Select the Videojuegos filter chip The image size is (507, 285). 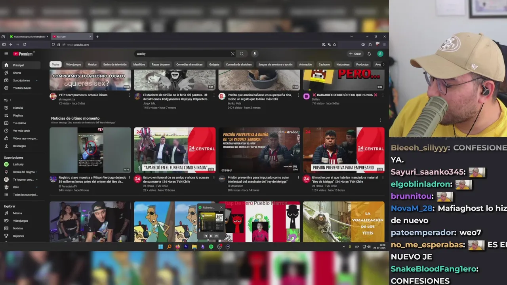tap(73, 65)
